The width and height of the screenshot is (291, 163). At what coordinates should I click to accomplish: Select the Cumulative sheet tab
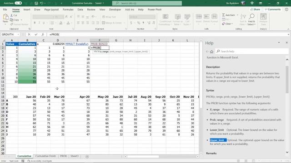click(x=24, y=156)
